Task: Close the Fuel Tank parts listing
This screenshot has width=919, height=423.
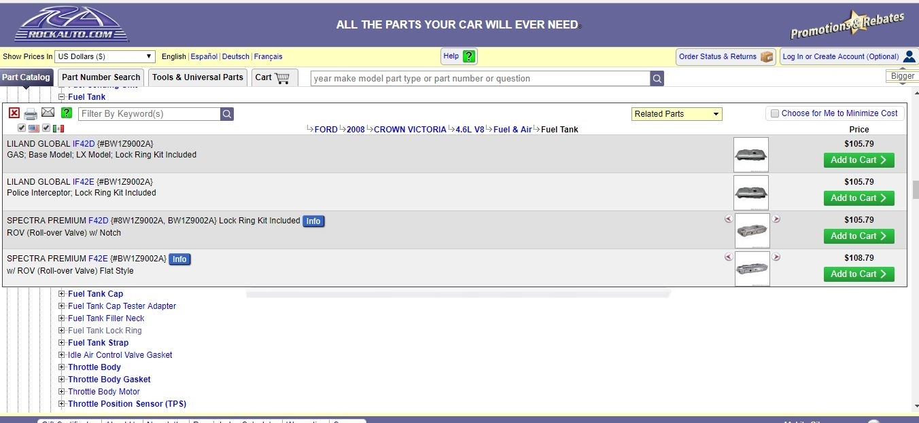Action: (x=14, y=113)
